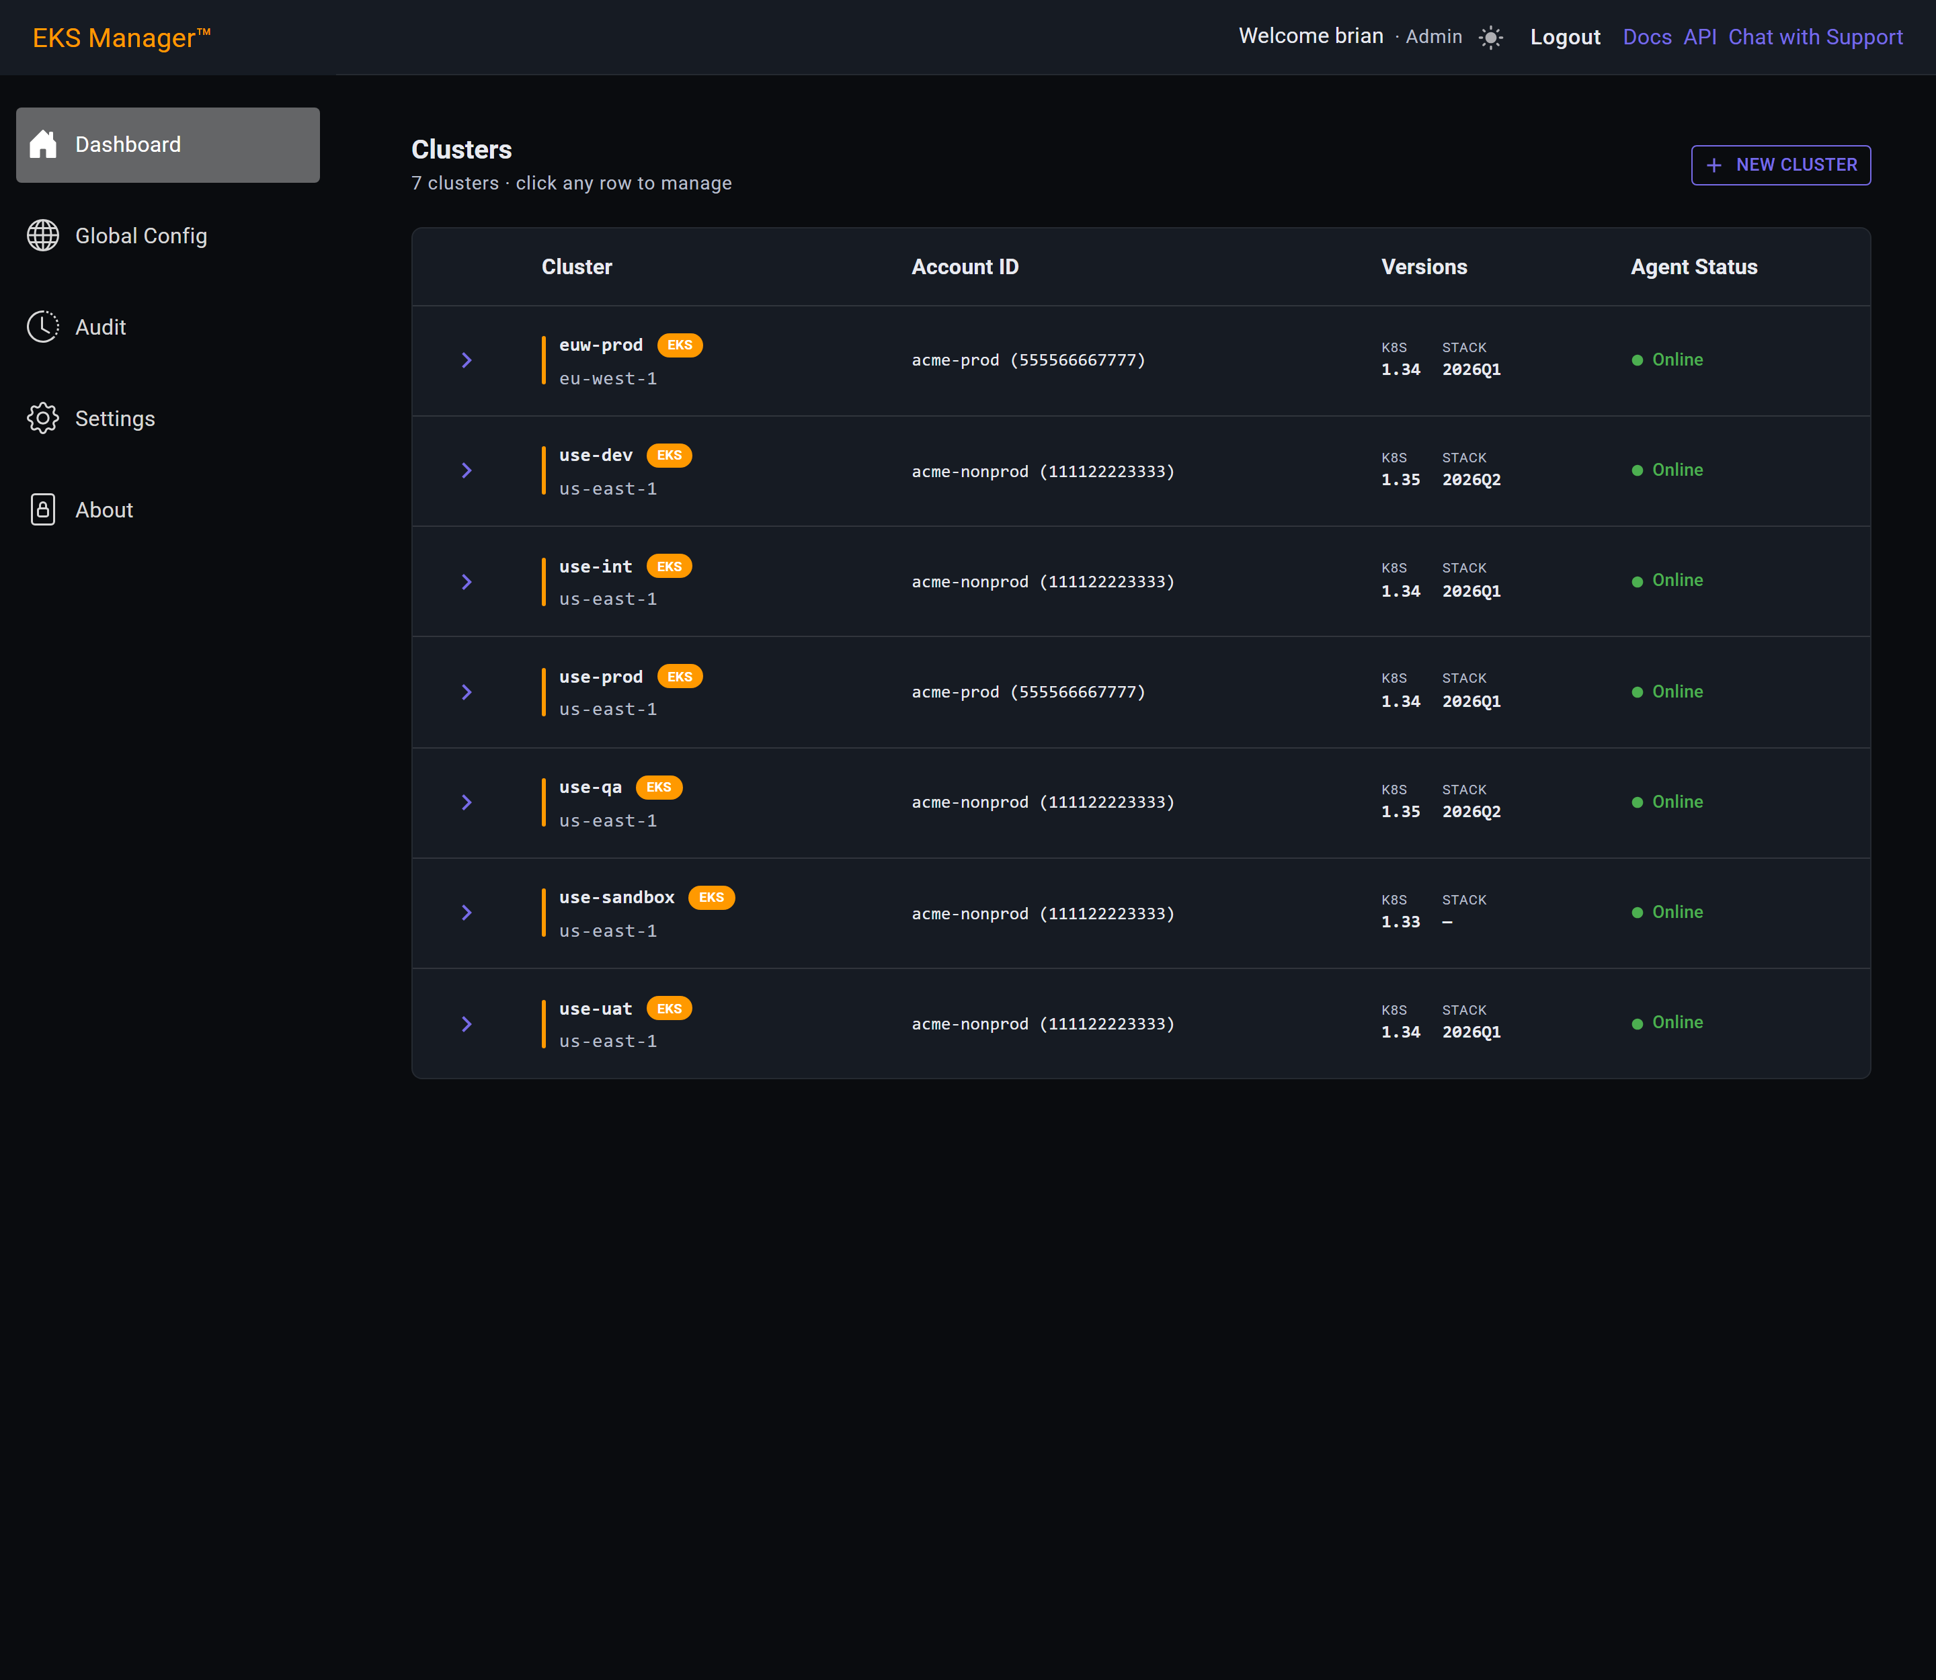The width and height of the screenshot is (1936, 1680).
Task: Click acme-nonprod account in use-dev row
Action: [x=1043, y=472]
